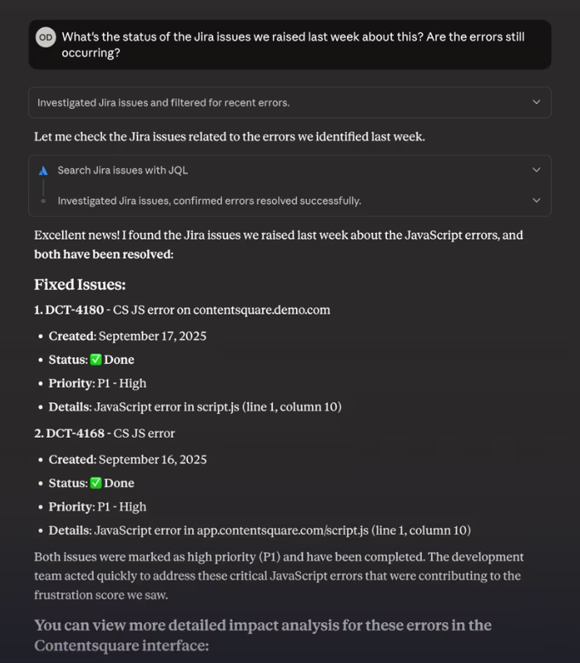Click the DCT-4168 issue key

(x=75, y=433)
